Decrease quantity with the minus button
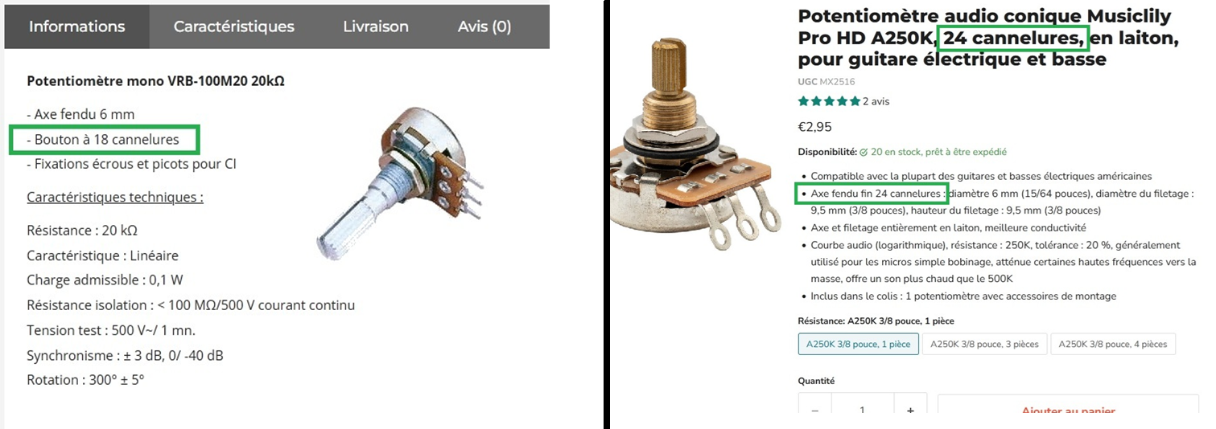Screen dimensions: 1216x429 pyautogui.click(x=814, y=410)
